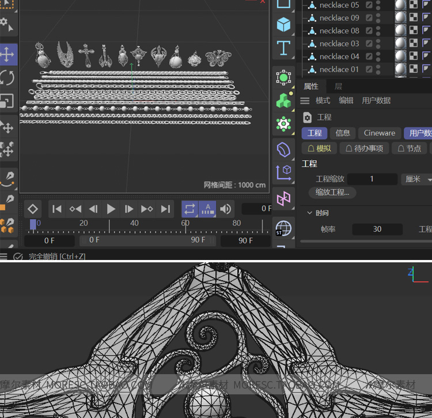Select necklace 05 in object list

coord(339,5)
